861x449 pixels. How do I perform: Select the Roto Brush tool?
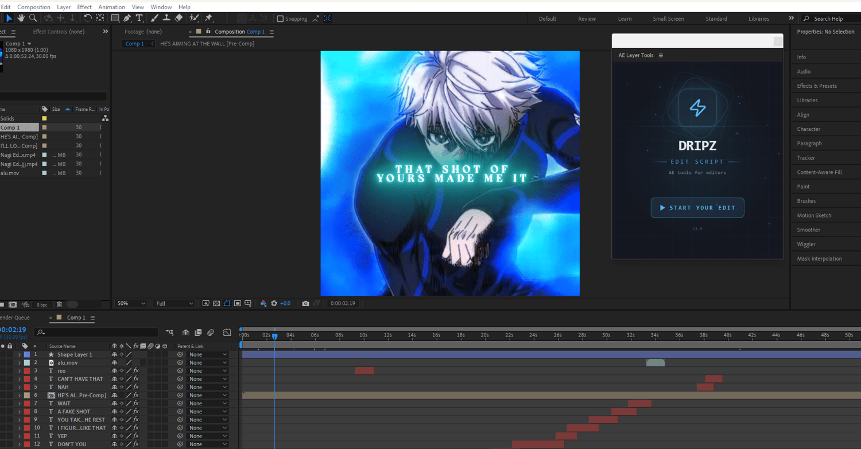(194, 18)
